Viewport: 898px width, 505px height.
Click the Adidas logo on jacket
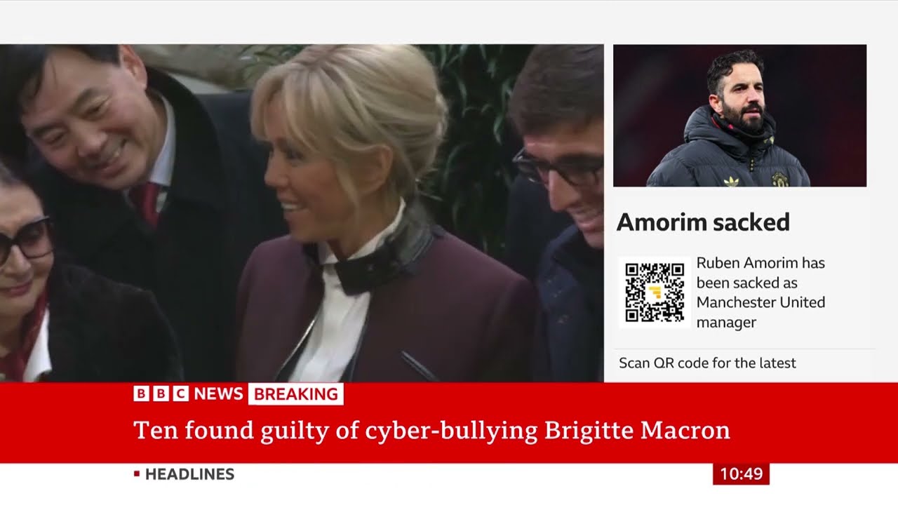tap(731, 181)
